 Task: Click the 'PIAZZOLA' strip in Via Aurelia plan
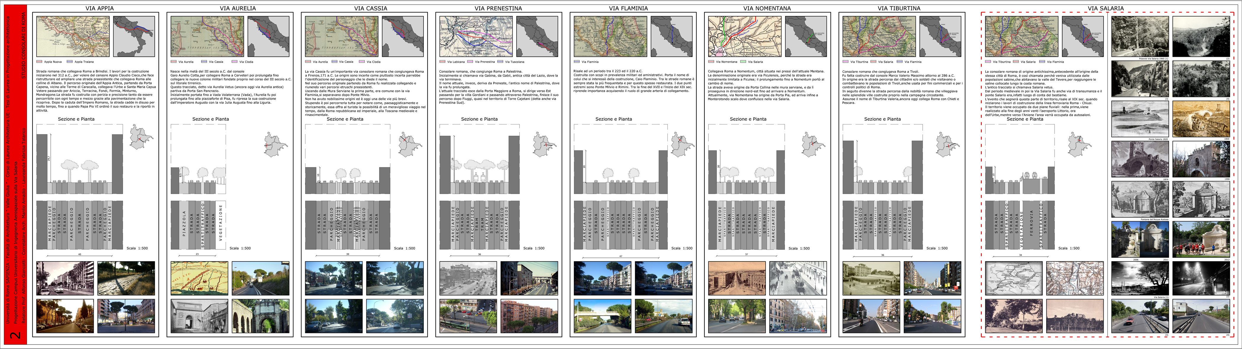pos(184,225)
